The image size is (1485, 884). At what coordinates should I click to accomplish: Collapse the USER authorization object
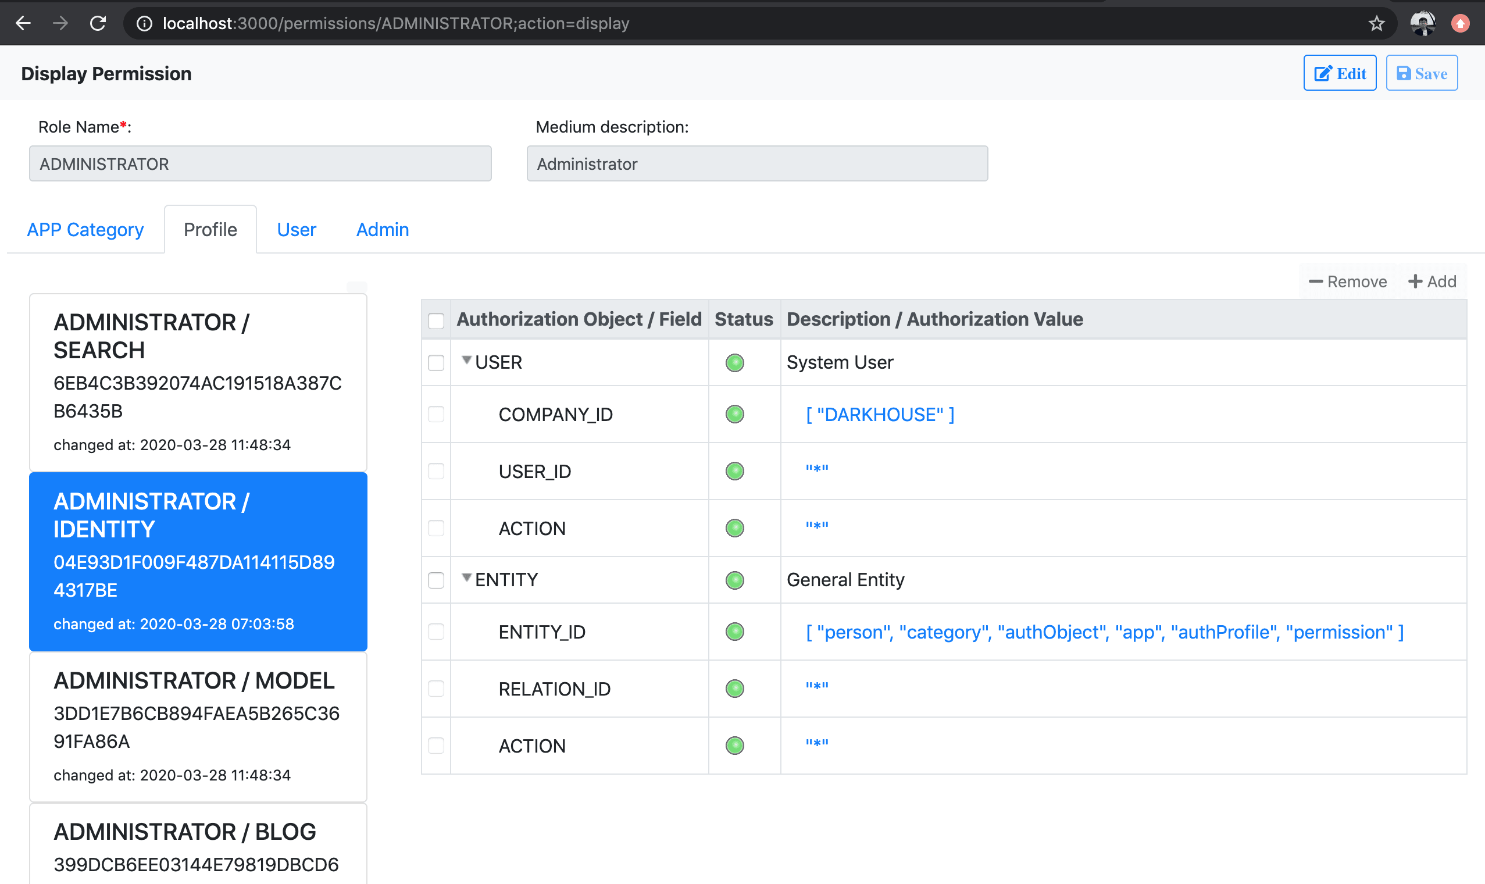(466, 361)
